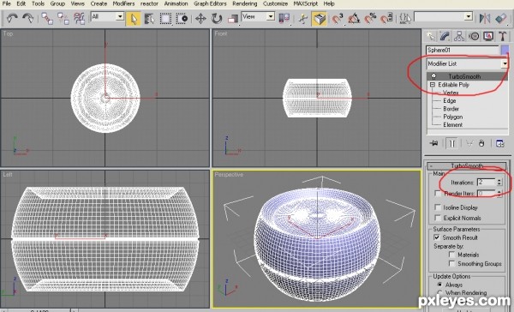This screenshot has width=514, height=312.
Task: Activate the Select and Move tool
Action: pos(200,19)
